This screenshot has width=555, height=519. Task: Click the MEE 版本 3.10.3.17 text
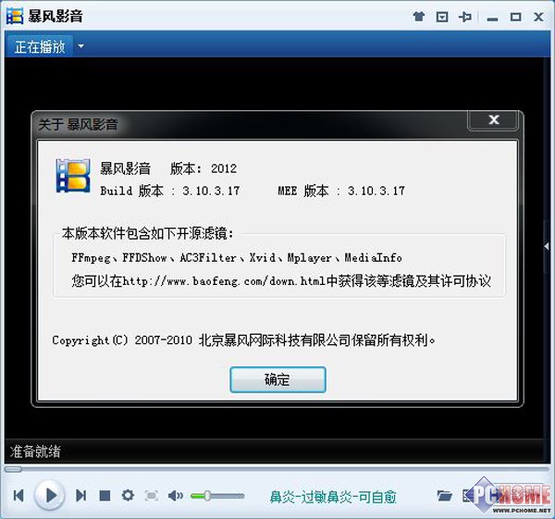coord(341,191)
